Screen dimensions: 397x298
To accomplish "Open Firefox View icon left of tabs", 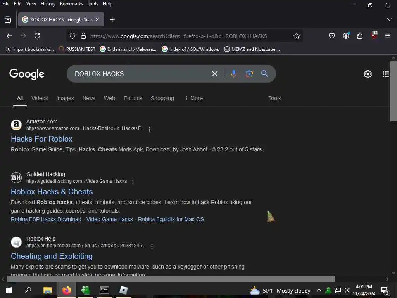I will pos(8,19).
